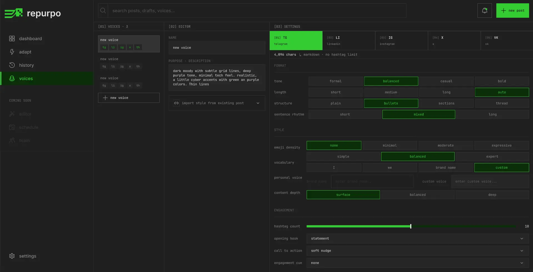Screen dimensions: 533x272
Task: Select the TG telegram tab
Action: click(x=296, y=40)
